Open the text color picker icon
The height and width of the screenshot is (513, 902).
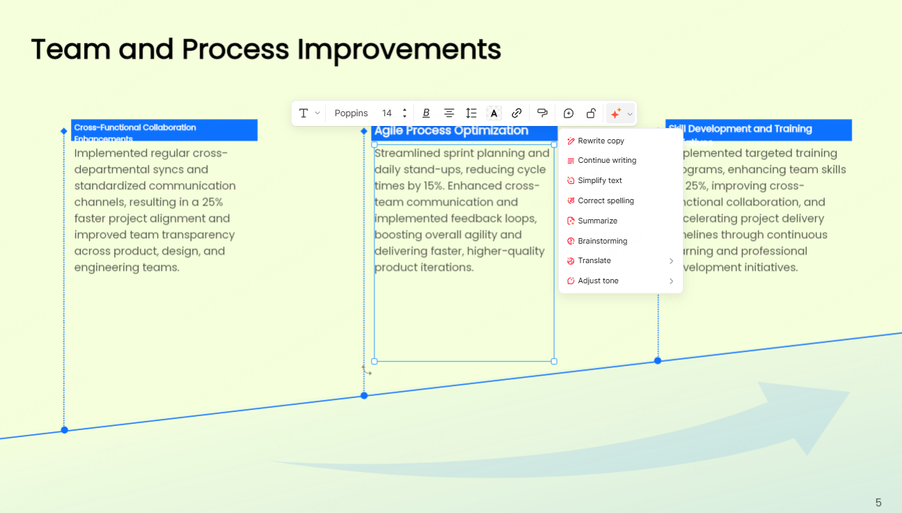[x=493, y=113]
